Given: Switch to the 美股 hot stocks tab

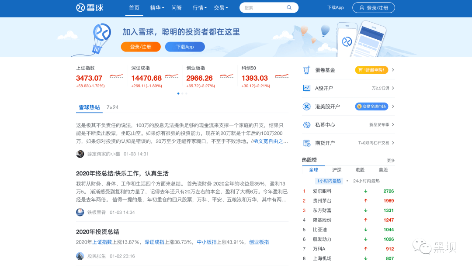Looking at the screenshot, I should [x=383, y=170].
